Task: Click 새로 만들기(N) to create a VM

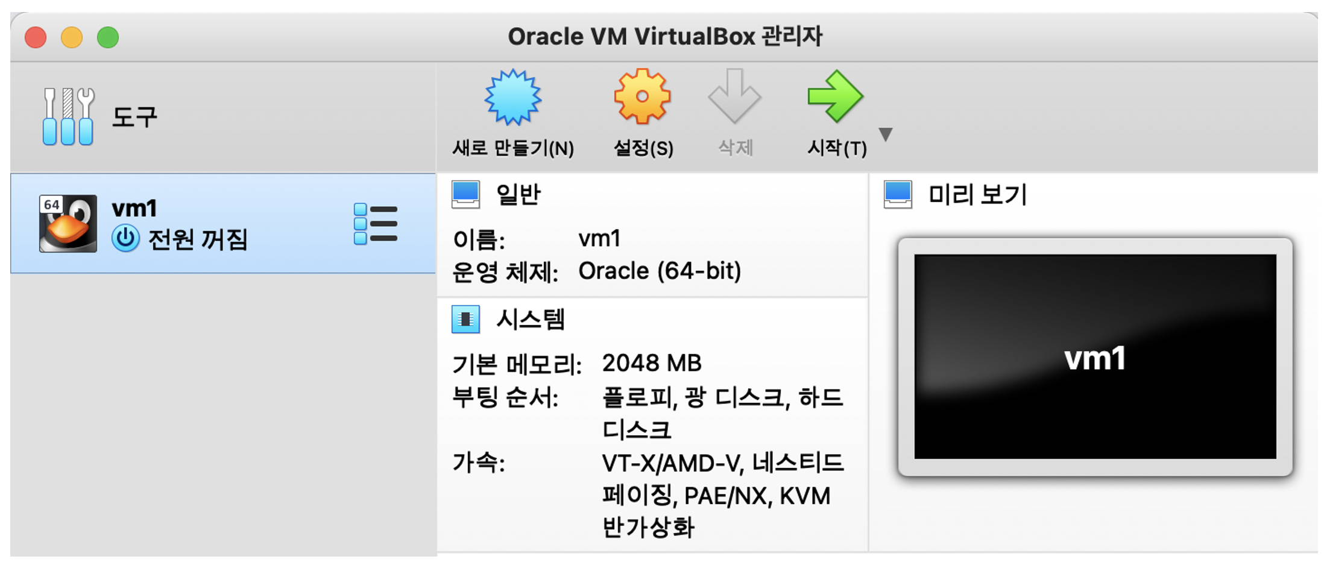Action: tap(513, 113)
